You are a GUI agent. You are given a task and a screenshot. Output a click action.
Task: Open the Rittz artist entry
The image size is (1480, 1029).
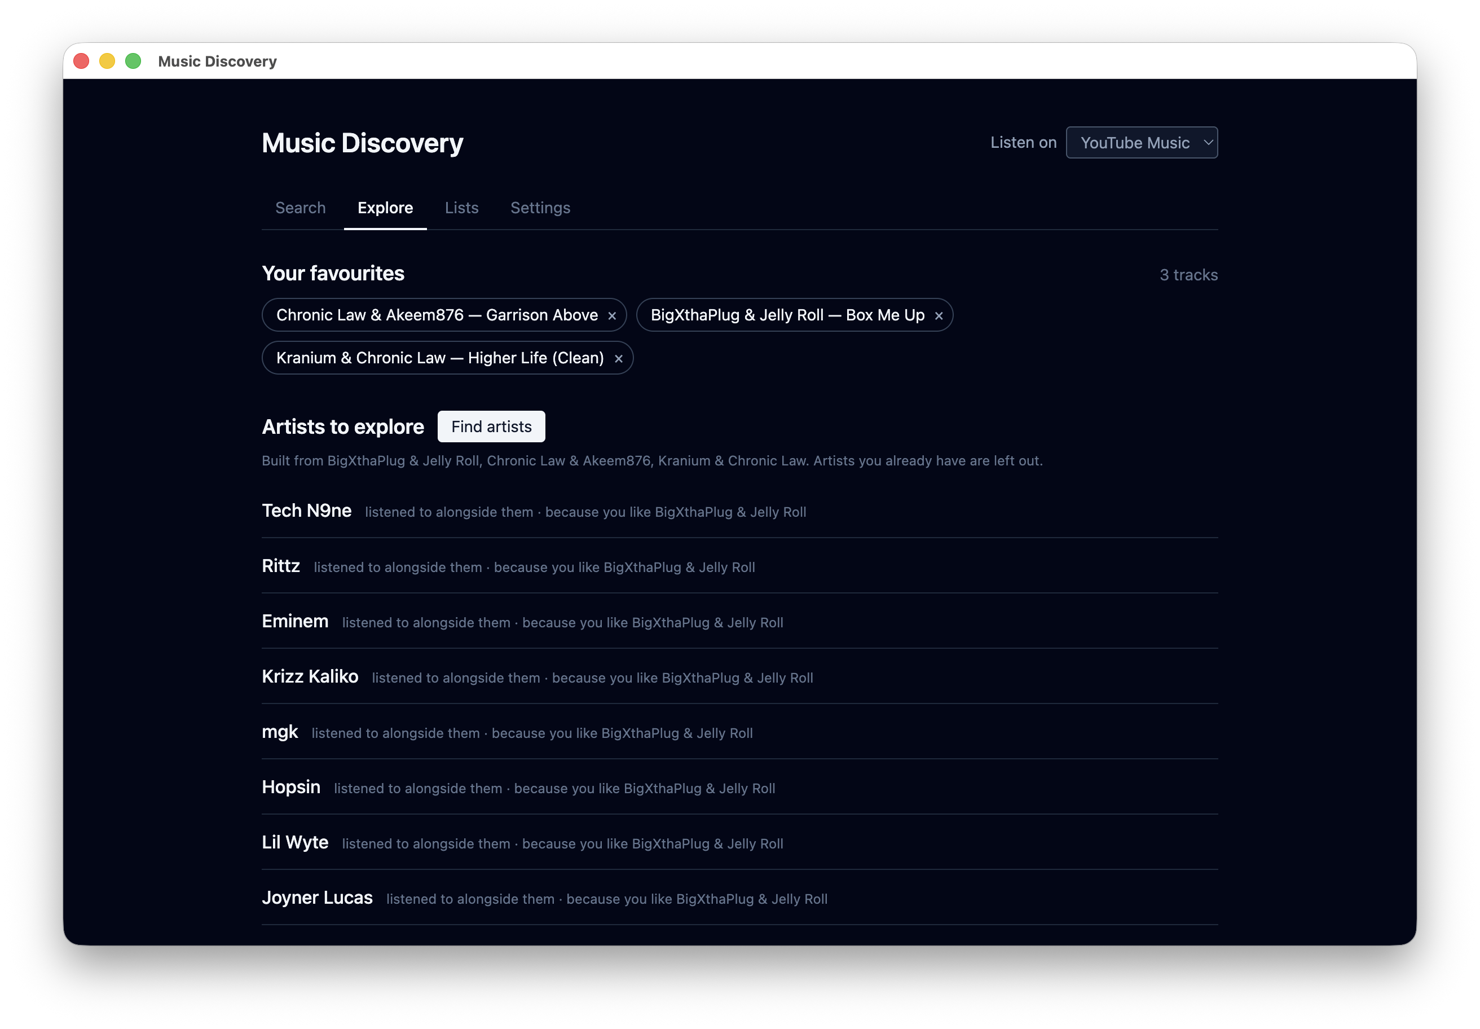click(x=280, y=566)
